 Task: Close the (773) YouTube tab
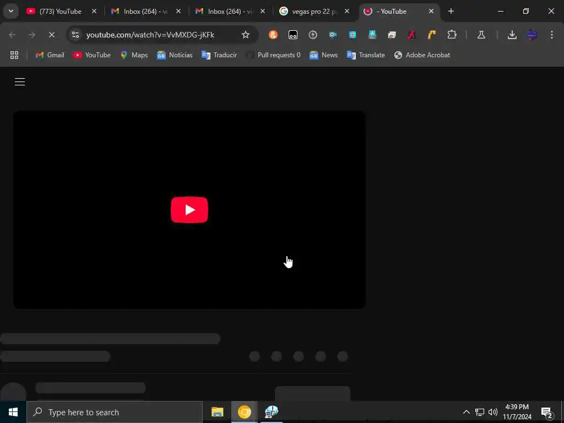coord(94,11)
